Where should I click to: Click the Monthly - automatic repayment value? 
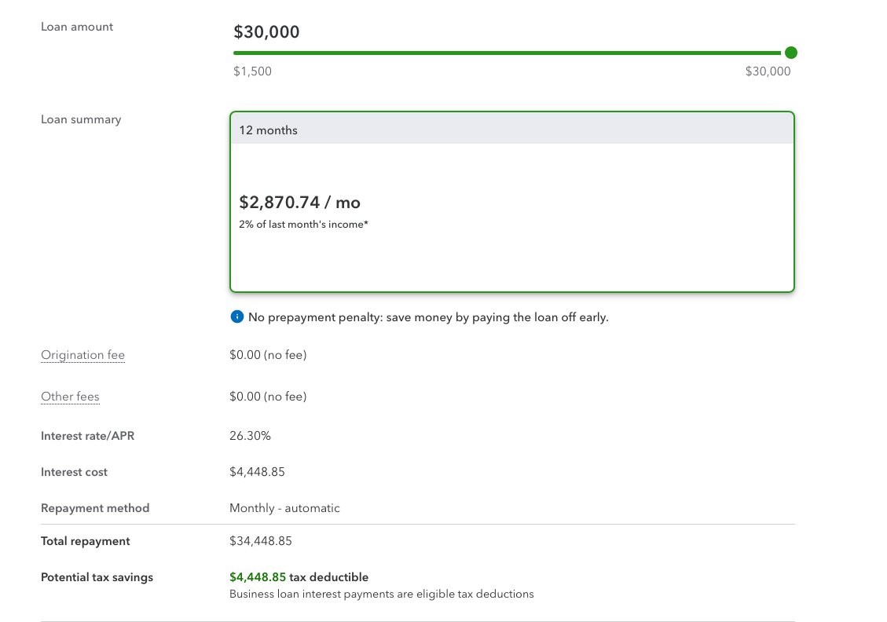[284, 508]
